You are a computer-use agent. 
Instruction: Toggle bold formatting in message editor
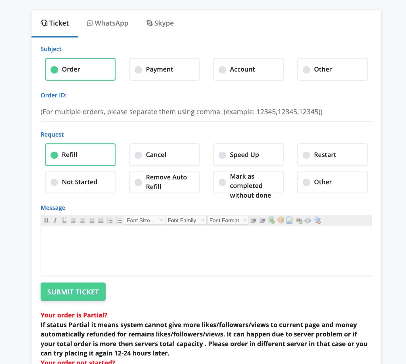click(46, 220)
